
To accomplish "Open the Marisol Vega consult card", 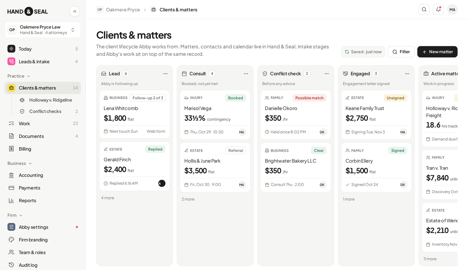I will [x=215, y=115].
